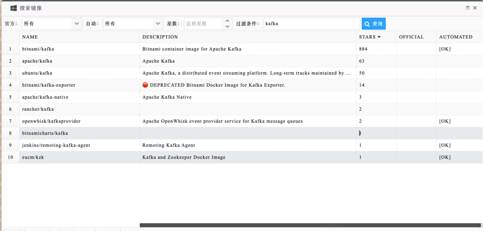Click the [OK] in bitnami/kafka row
Image resolution: width=483 pixels, height=231 pixels.
(x=445, y=49)
